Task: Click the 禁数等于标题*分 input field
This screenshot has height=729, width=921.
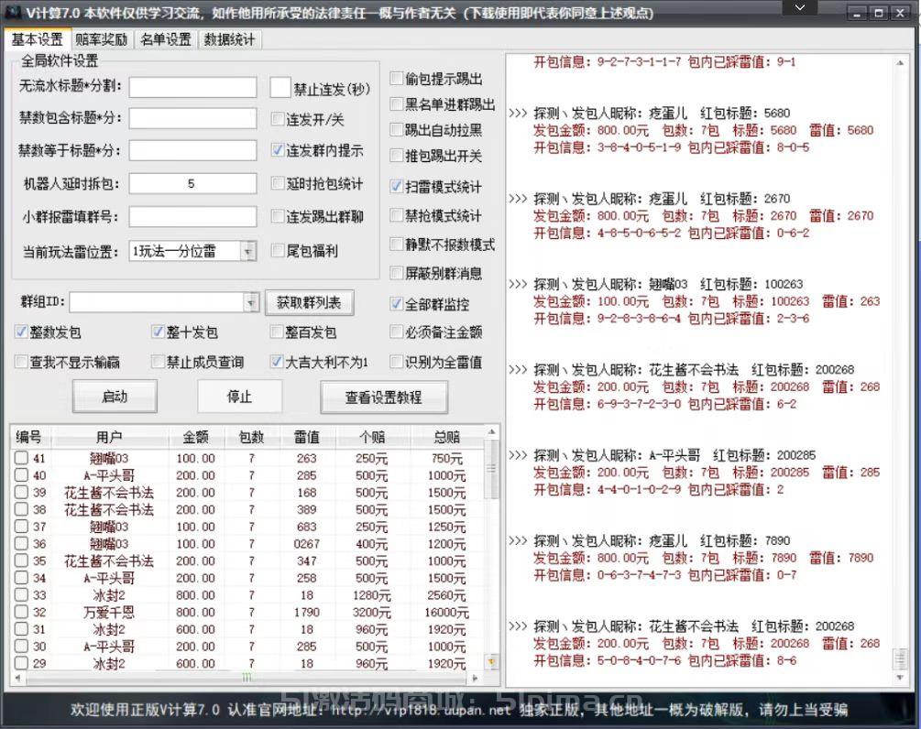Action: click(192, 150)
